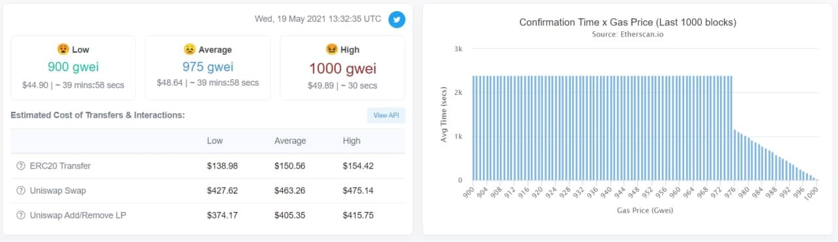Click the Uniswap Add/Remove LP help icon
Image resolution: width=838 pixels, height=242 pixels.
click(20, 215)
